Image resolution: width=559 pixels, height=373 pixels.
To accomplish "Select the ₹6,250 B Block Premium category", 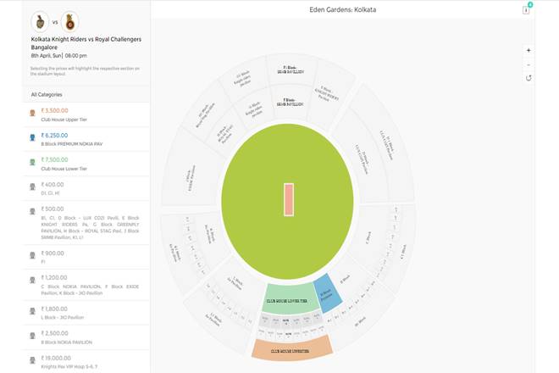I will 86,139.
